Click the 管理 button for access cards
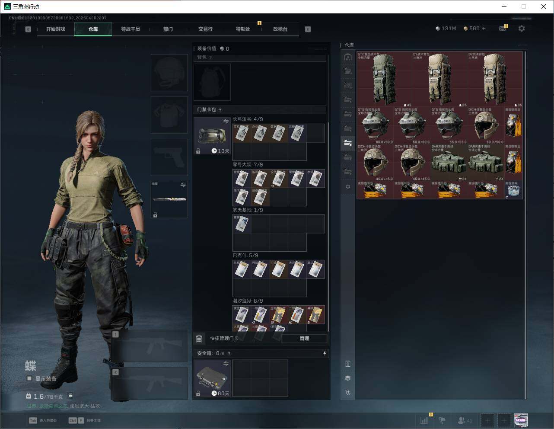Viewport: 554px width, 429px height. point(304,338)
